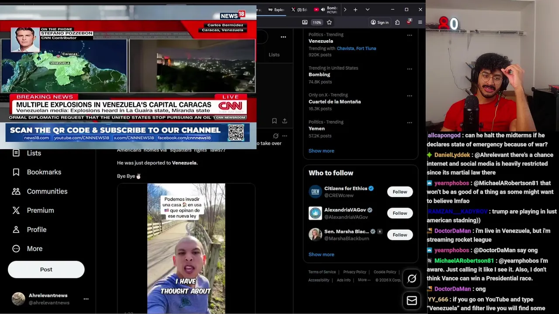Screen dimensions: 559x314
Task: Open the Cuartel de la Montaña trend
Action: pos(335,102)
